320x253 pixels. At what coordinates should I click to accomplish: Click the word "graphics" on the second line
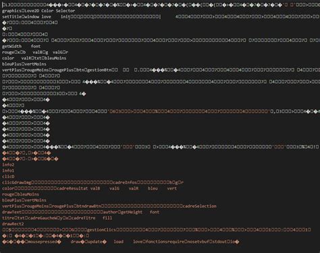11,11
